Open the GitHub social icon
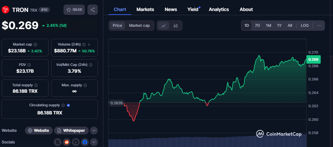This screenshot has height=147, width=333. (x=76, y=142)
